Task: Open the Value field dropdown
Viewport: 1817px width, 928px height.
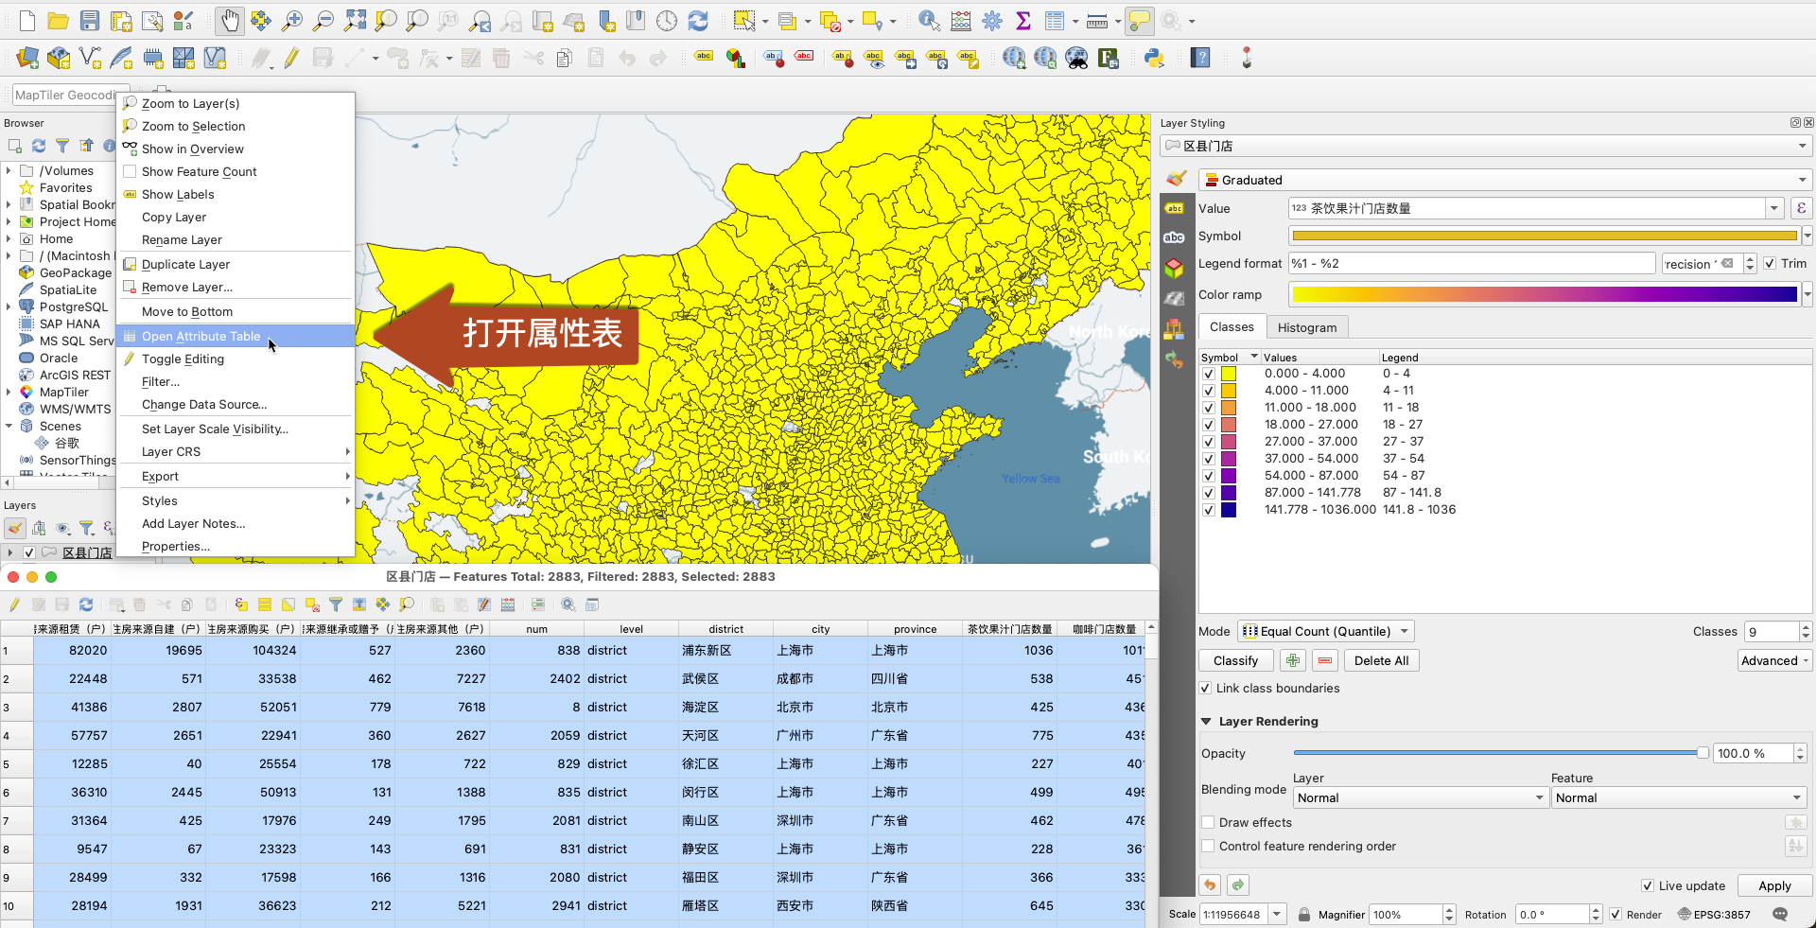Action: tap(1774, 208)
